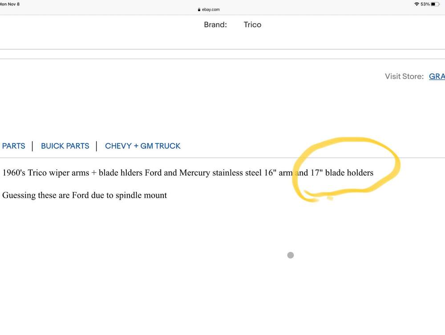Screen dimensions: 445x335
Task: Tap the lock icon beside ebay.com
Action: click(x=199, y=9)
